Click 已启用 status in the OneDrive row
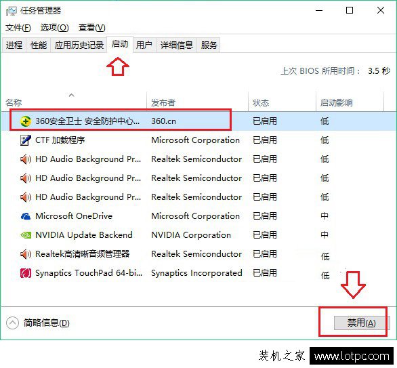The width and height of the screenshot is (397, 368). pos(265,216)
